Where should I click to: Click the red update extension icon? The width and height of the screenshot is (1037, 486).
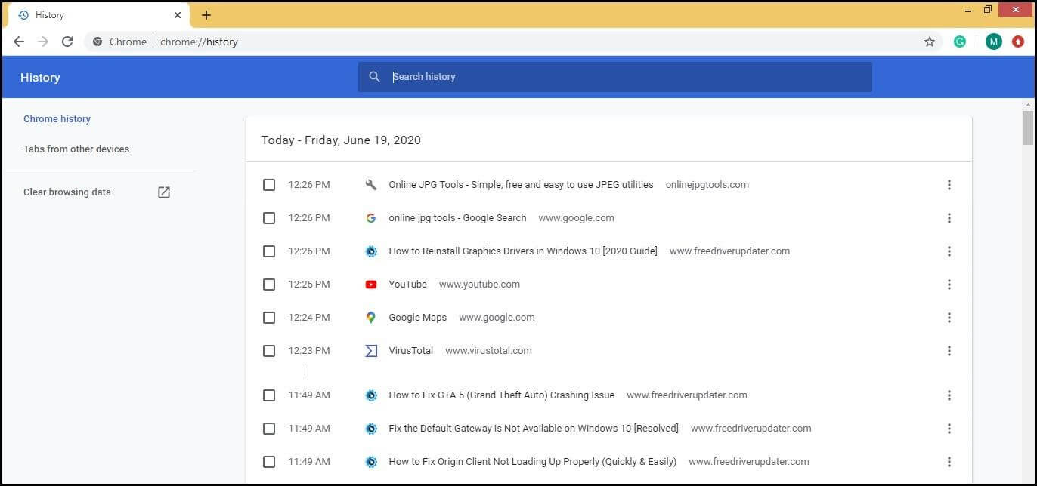pyautogui.click(x=1018, y=42)
